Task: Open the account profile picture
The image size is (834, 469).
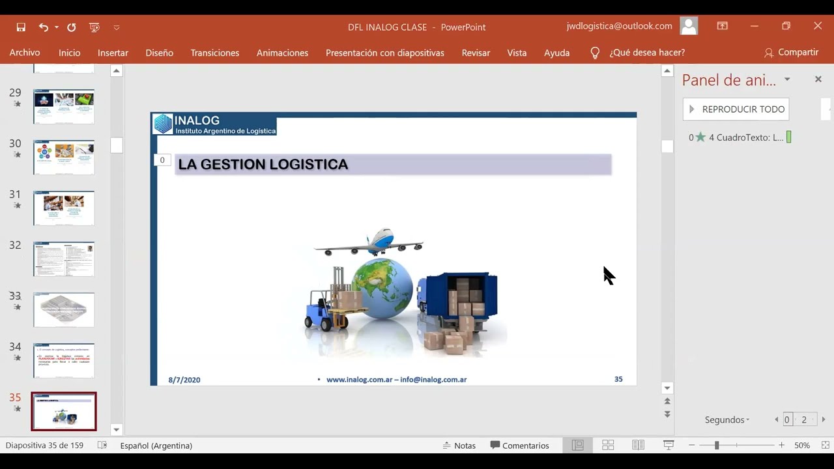Action: coord(689,26)
